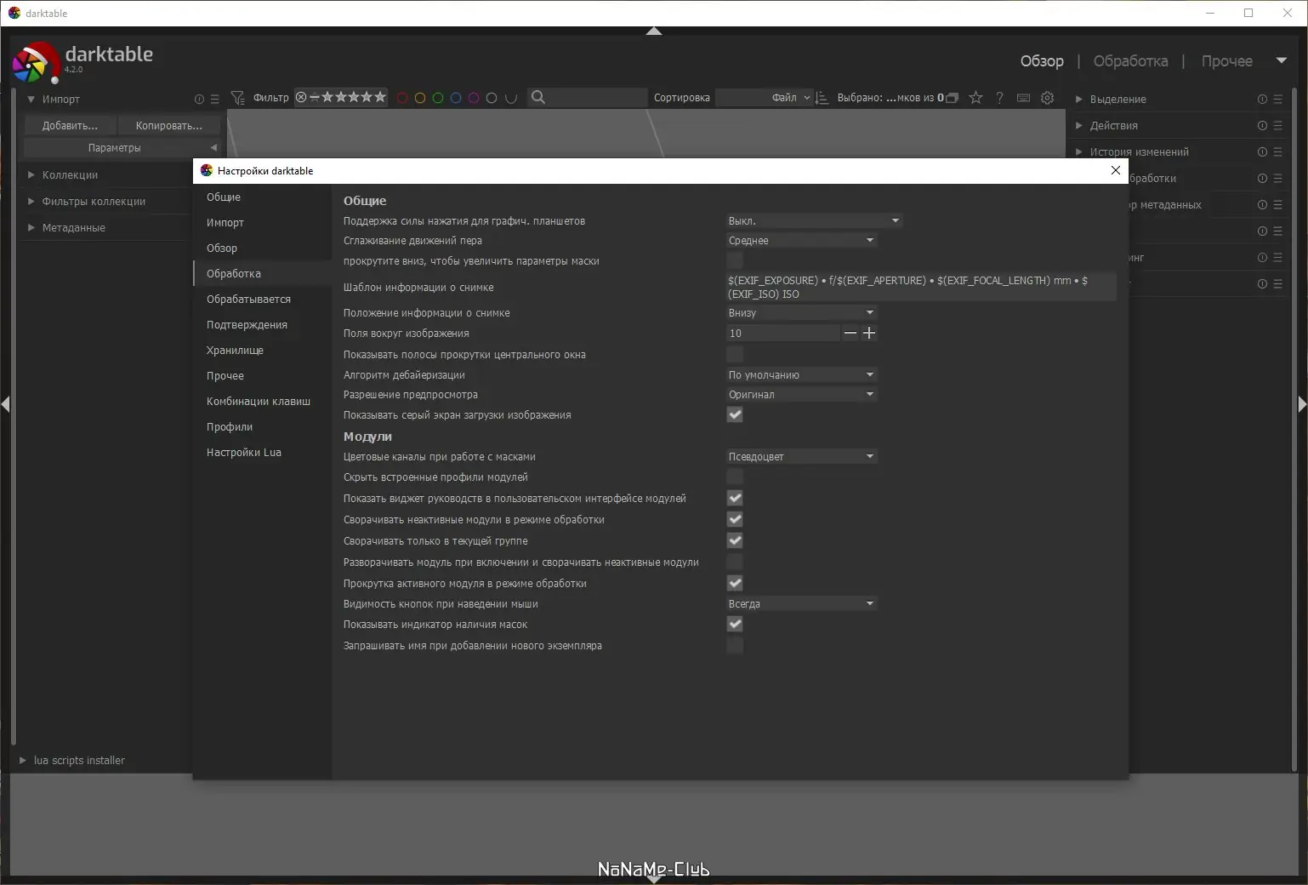Click the Действия module reset icon
This screenshot has width=1308, height=885.
coord(1262,126)
